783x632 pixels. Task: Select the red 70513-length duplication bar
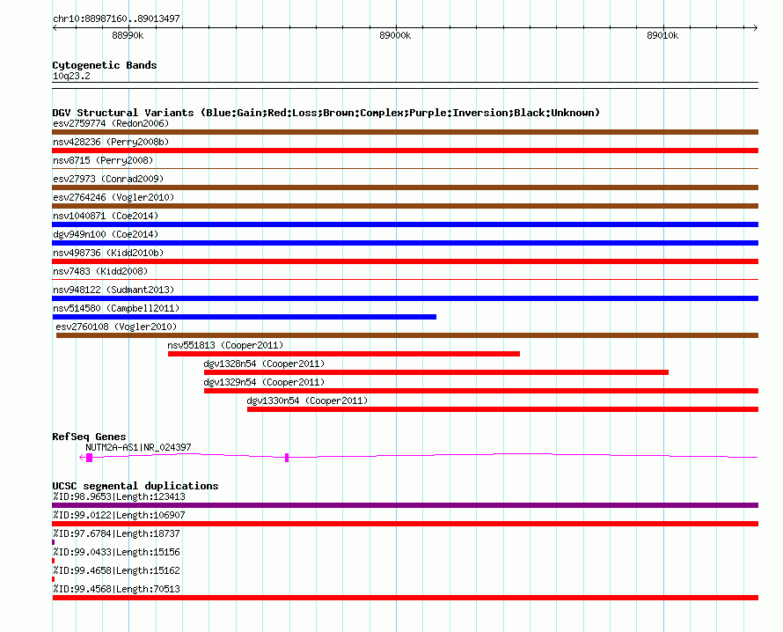pyautogui.click(x=405, y=598)
